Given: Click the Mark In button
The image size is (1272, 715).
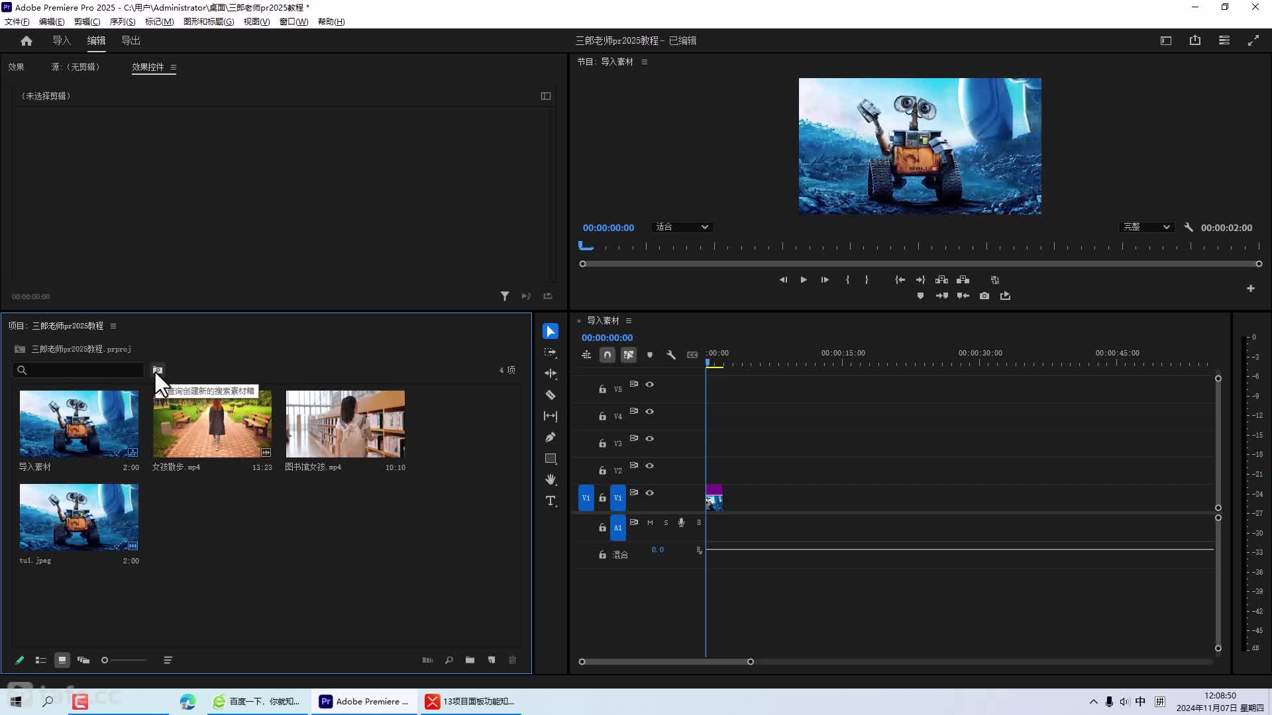Looking at the screenshot, I should (847, 279).
